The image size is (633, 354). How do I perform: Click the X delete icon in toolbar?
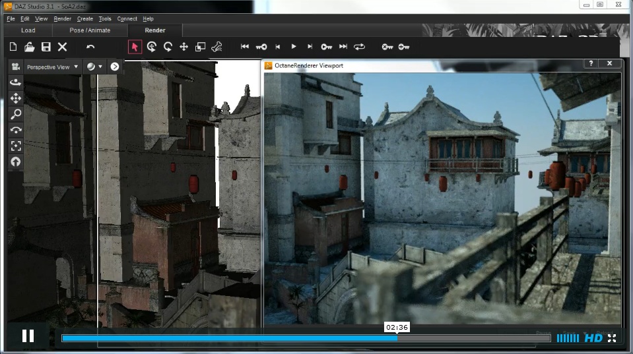click(x=62, y=47)
